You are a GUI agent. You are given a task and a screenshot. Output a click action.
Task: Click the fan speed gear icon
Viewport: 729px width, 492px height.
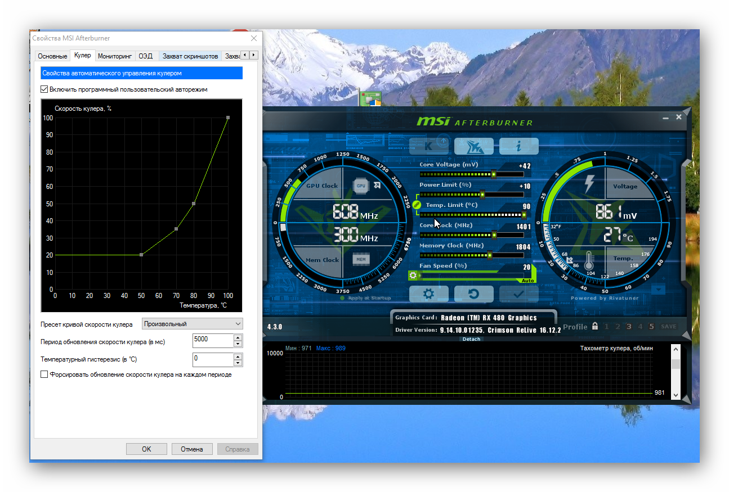click(x=413, y=276)
